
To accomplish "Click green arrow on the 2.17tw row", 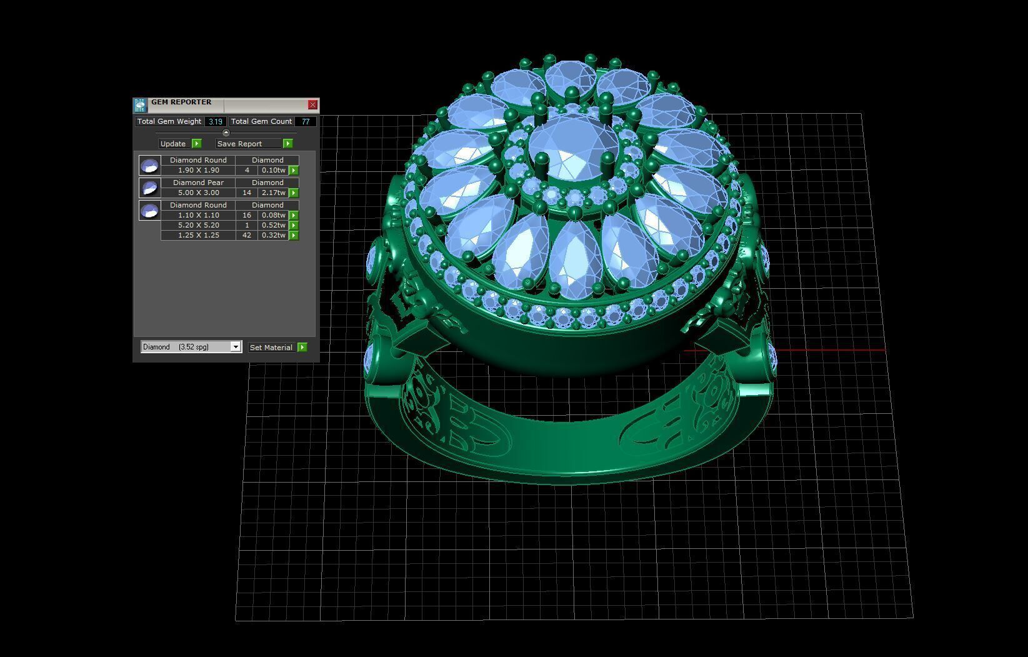I will pos(294,193).
